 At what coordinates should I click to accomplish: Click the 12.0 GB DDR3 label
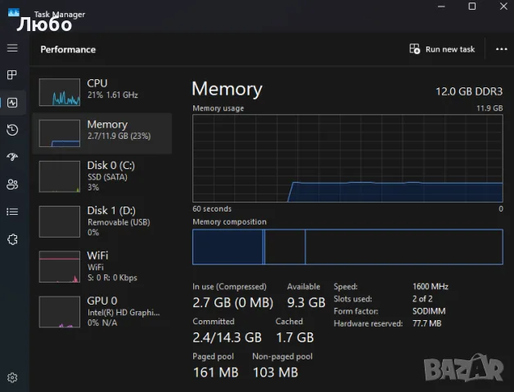pos(469,91)
